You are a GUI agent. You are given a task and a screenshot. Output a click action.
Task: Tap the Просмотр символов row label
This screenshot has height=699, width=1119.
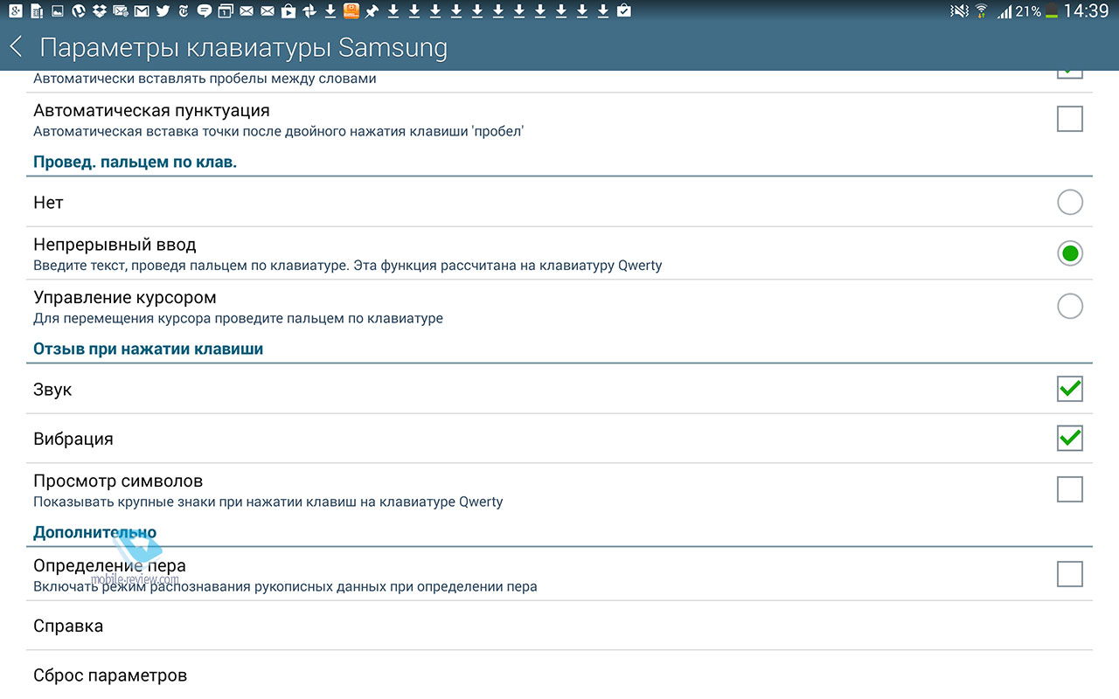(118, 481)
